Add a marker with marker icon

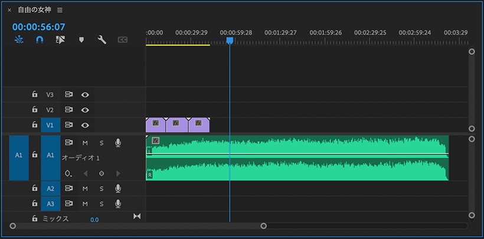coord(81,40)
